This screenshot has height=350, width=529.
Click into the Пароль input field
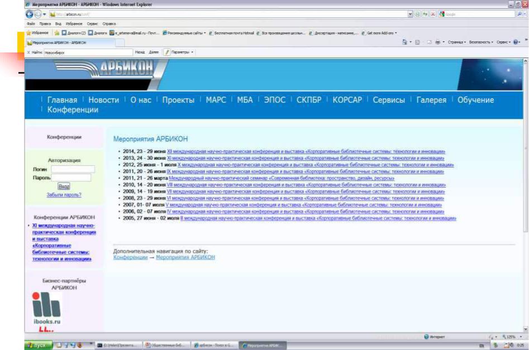point(71,178)
